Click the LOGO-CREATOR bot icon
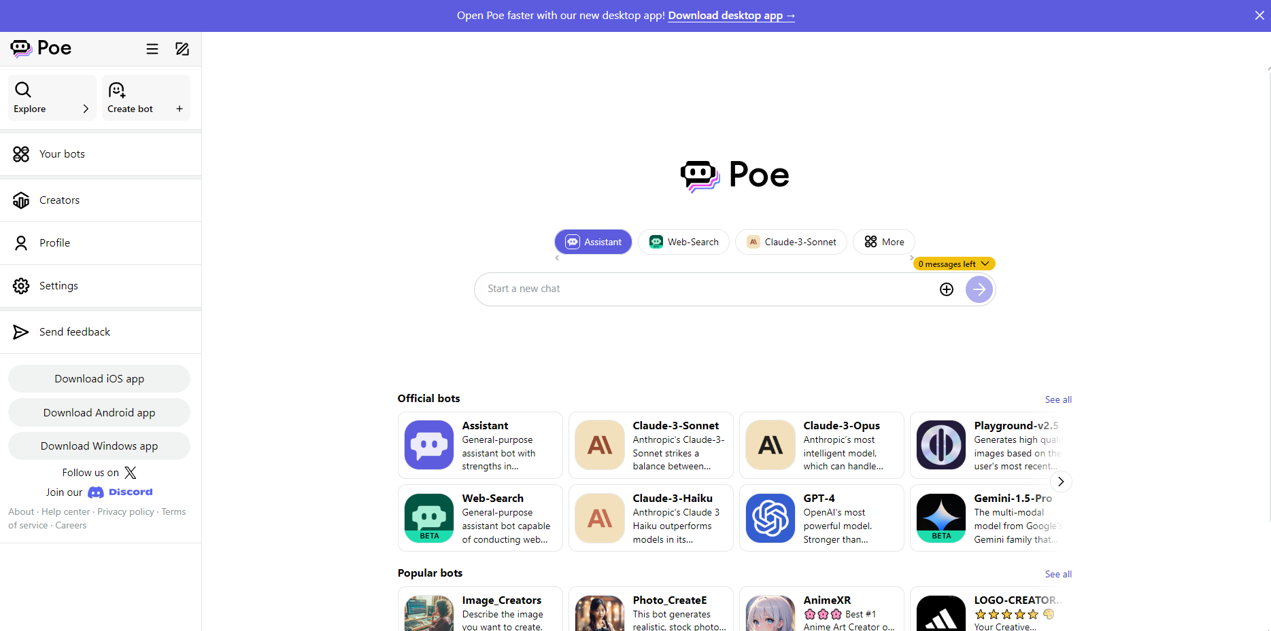 click(x=941, y=613)
